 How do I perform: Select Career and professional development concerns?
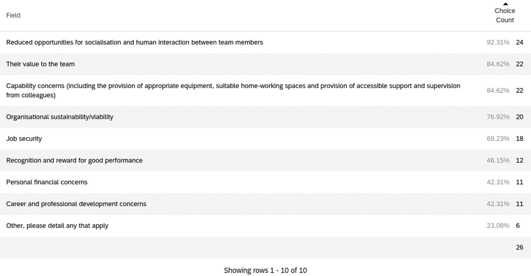pos(76,204)
